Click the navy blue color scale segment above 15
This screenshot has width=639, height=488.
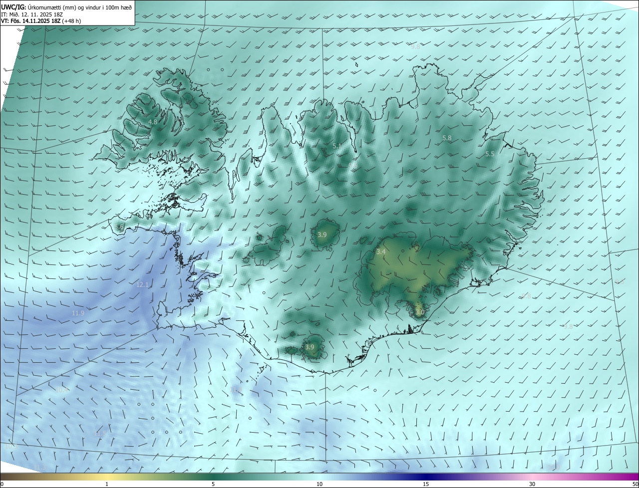click(426, 477)
